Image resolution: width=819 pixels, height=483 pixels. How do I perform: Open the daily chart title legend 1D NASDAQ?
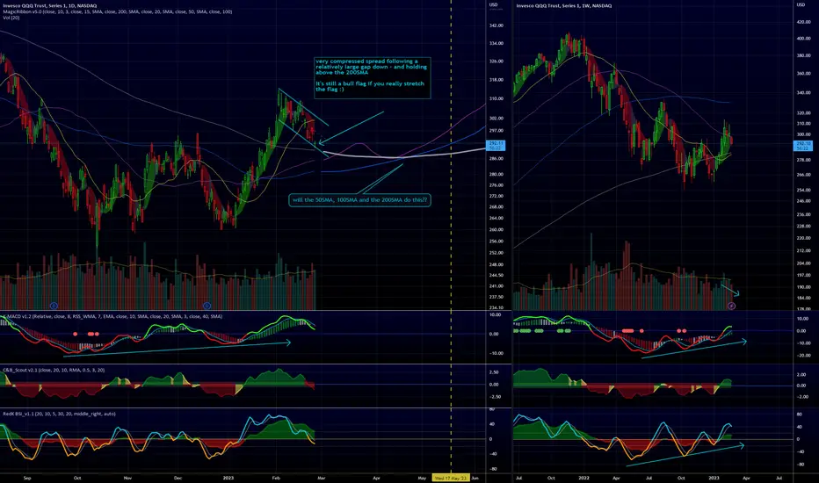coord(49,6)
